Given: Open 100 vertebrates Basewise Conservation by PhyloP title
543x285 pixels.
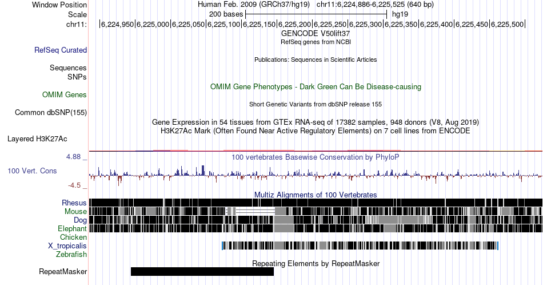Looking at the screenshot, I should click(316, 157).
